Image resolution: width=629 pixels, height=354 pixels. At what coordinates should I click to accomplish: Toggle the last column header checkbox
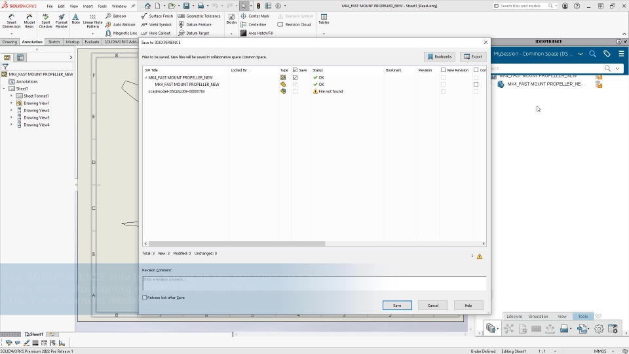(x=476, y=70)
